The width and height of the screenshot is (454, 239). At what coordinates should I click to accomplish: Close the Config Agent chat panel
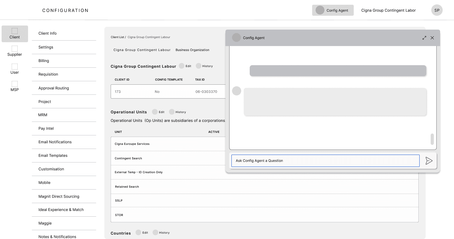(432, 38)
